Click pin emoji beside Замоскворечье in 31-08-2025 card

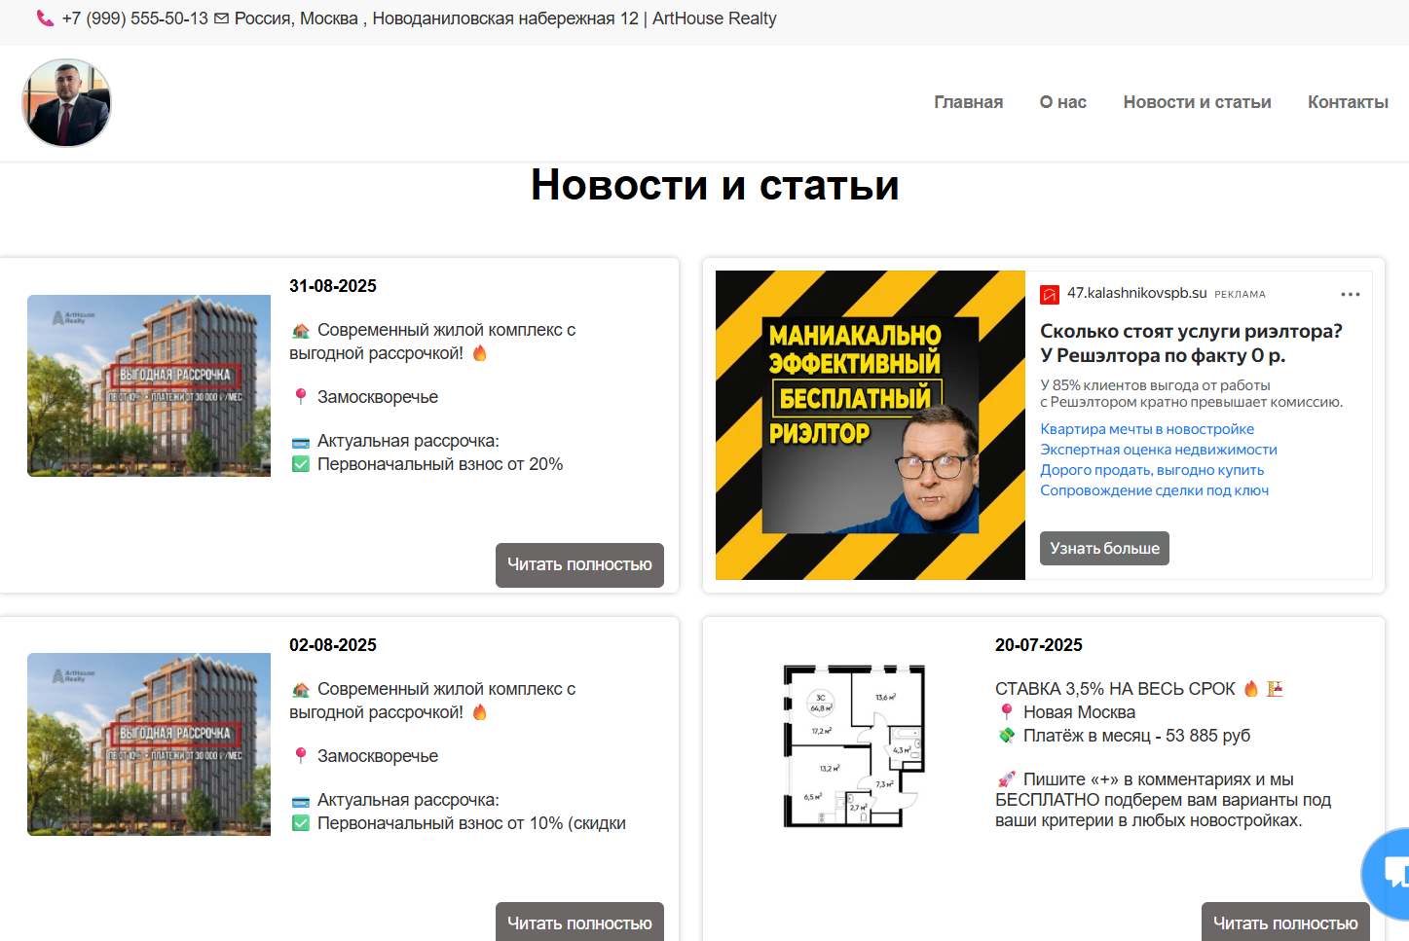tap(301, 397)
